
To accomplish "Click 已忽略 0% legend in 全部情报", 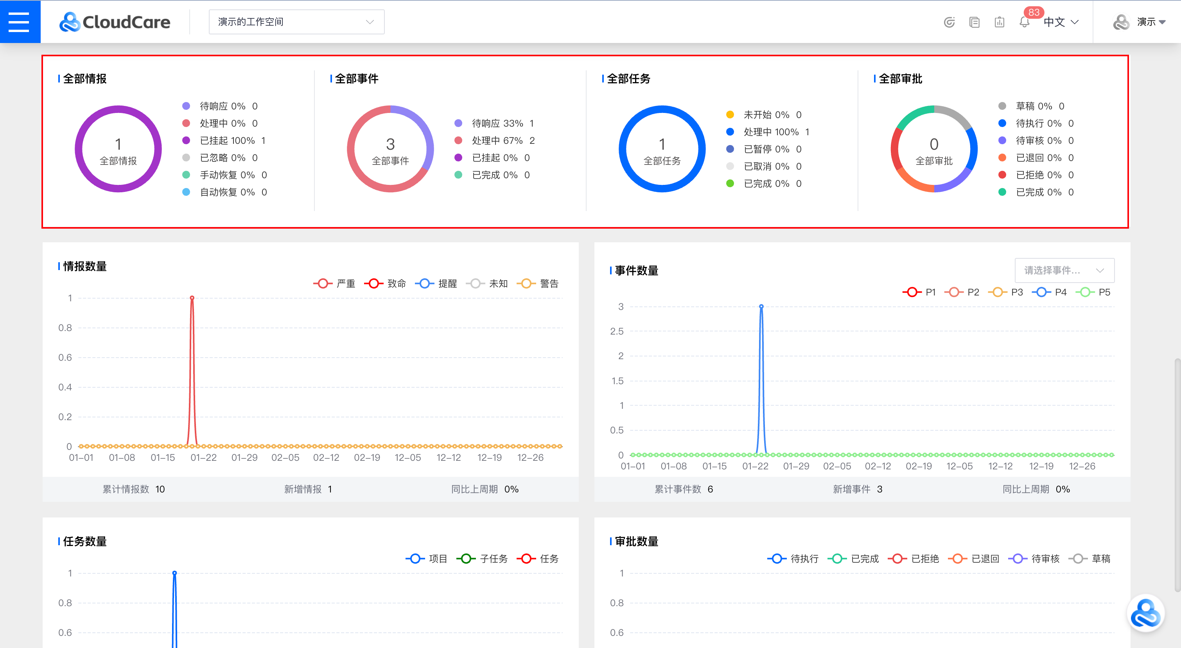I will click(220, 158).
